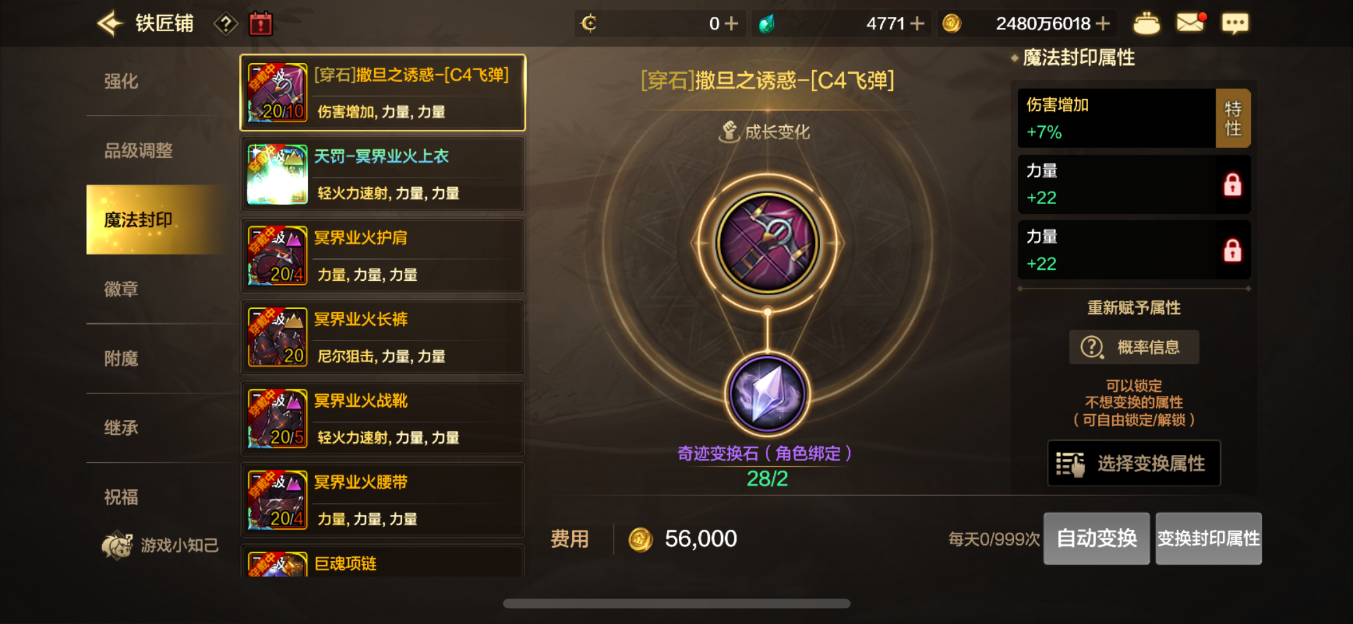Open 游戏小知己 assistant

pyautogui.click(x=160, y=545)
